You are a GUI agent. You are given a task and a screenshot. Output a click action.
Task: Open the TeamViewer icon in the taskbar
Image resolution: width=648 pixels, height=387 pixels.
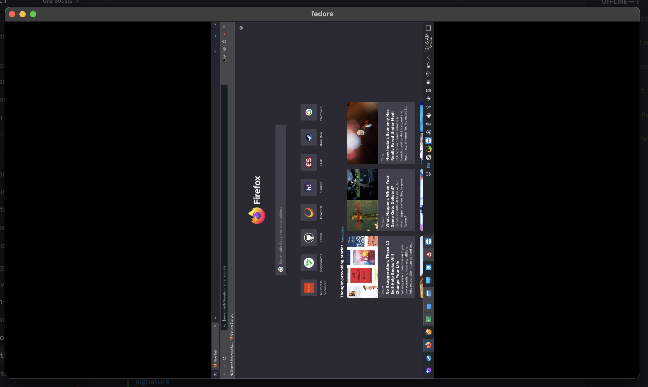coord(428,241)
